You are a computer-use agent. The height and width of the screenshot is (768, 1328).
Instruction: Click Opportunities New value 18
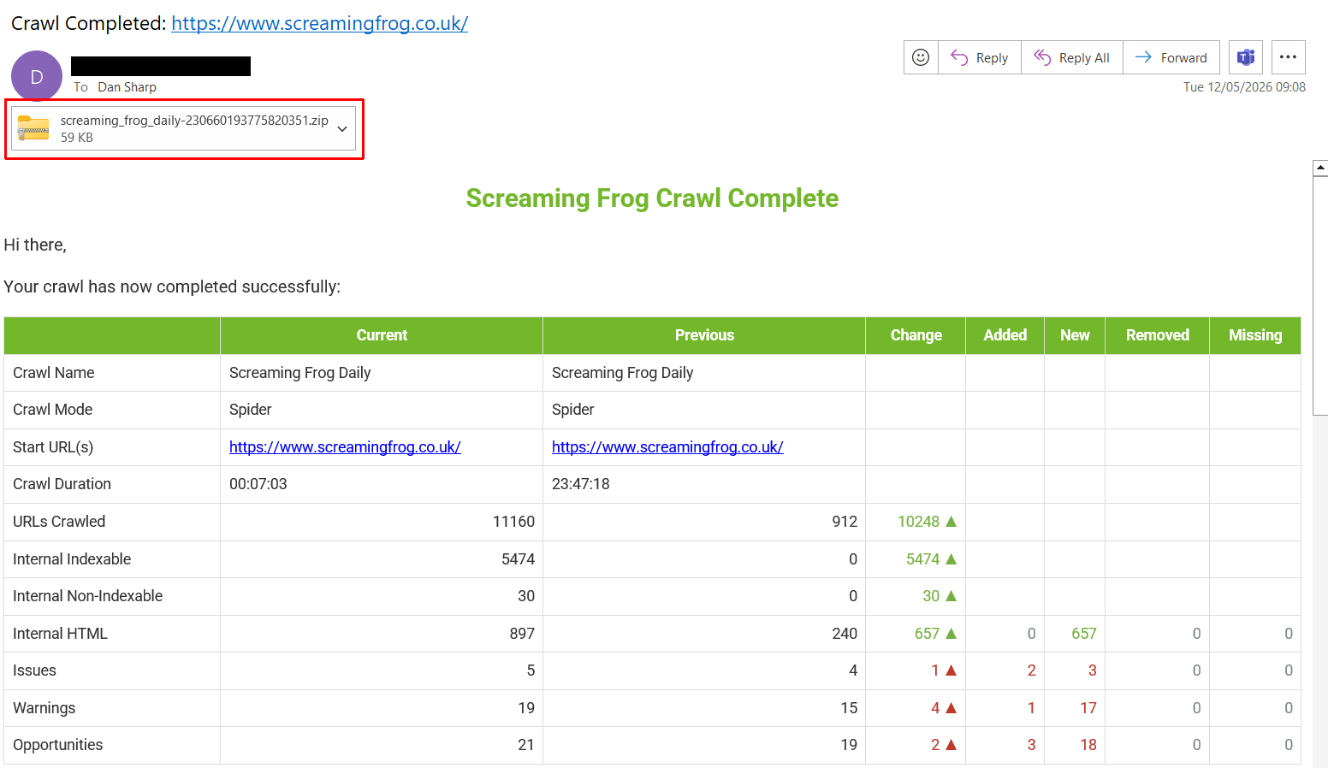[x=1088, y=745]
